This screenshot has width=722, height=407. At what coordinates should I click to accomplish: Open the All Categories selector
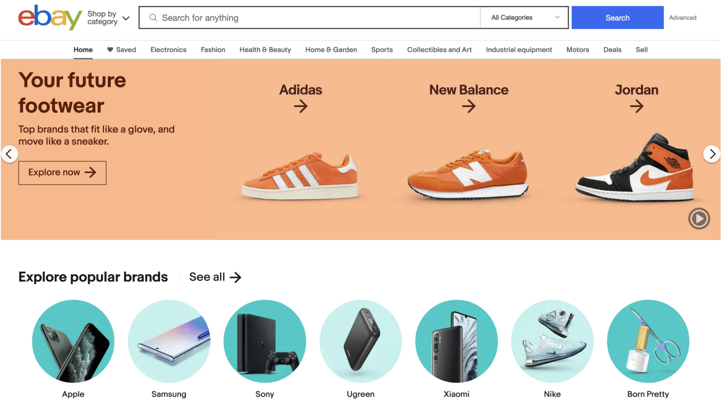click(524, 17)
